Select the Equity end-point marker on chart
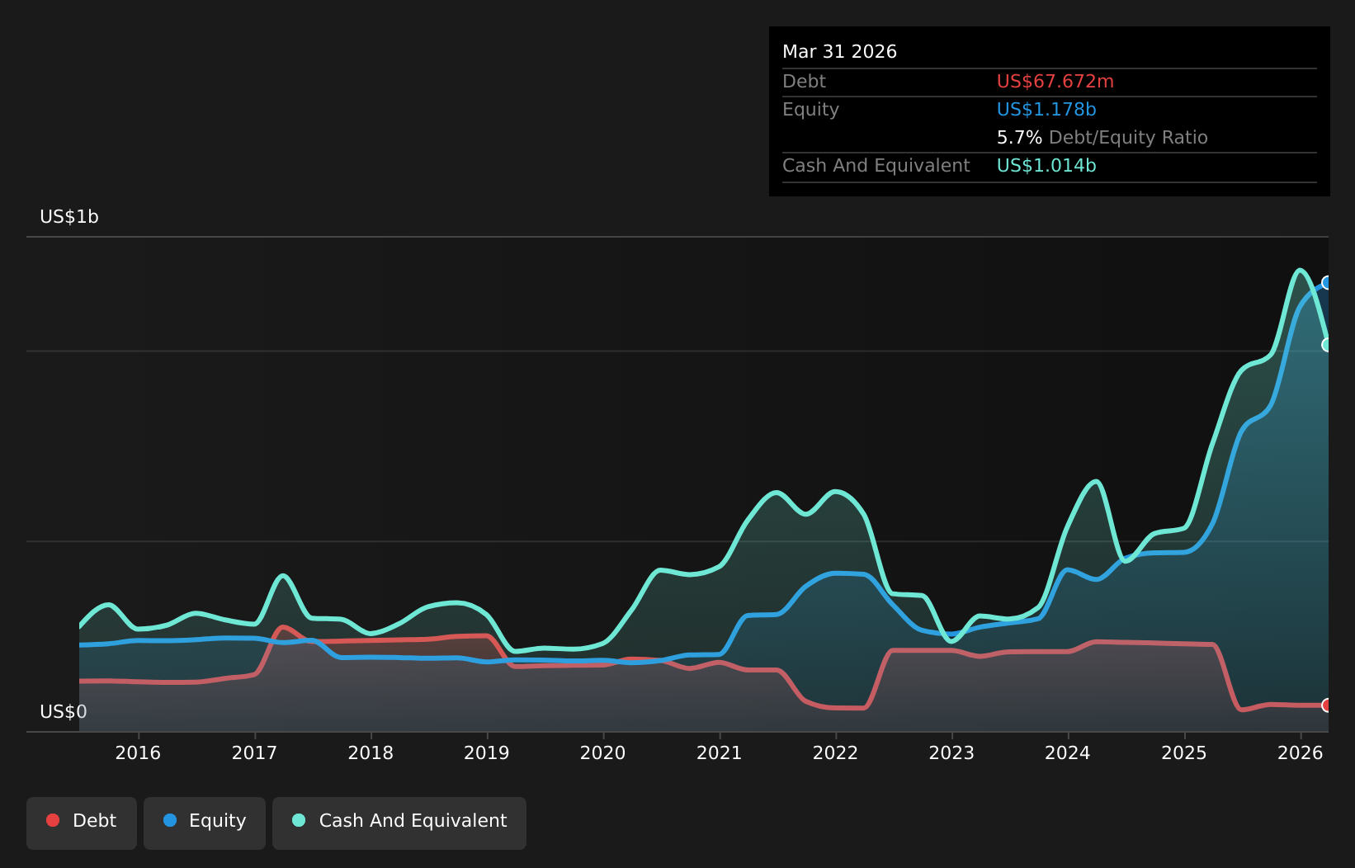1355x868 pixels. point(1327,283)
